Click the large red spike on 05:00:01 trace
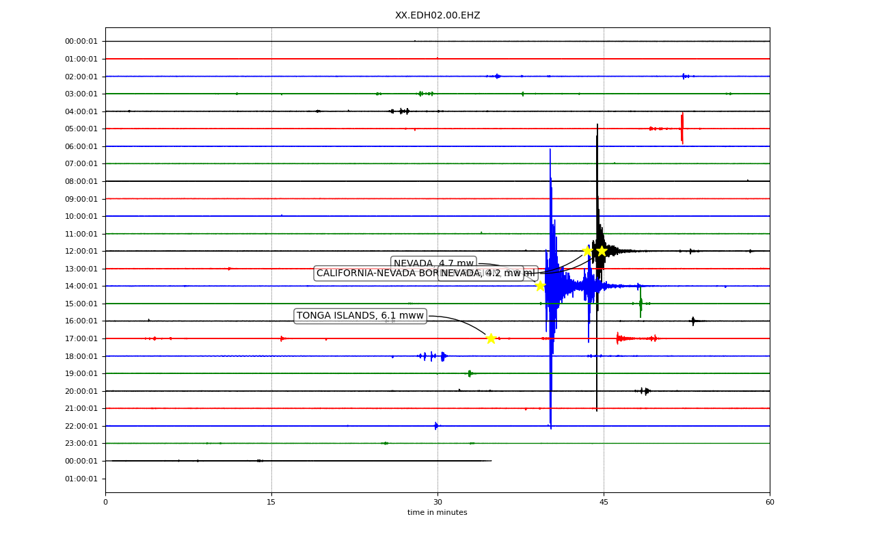 coord(682,127)
